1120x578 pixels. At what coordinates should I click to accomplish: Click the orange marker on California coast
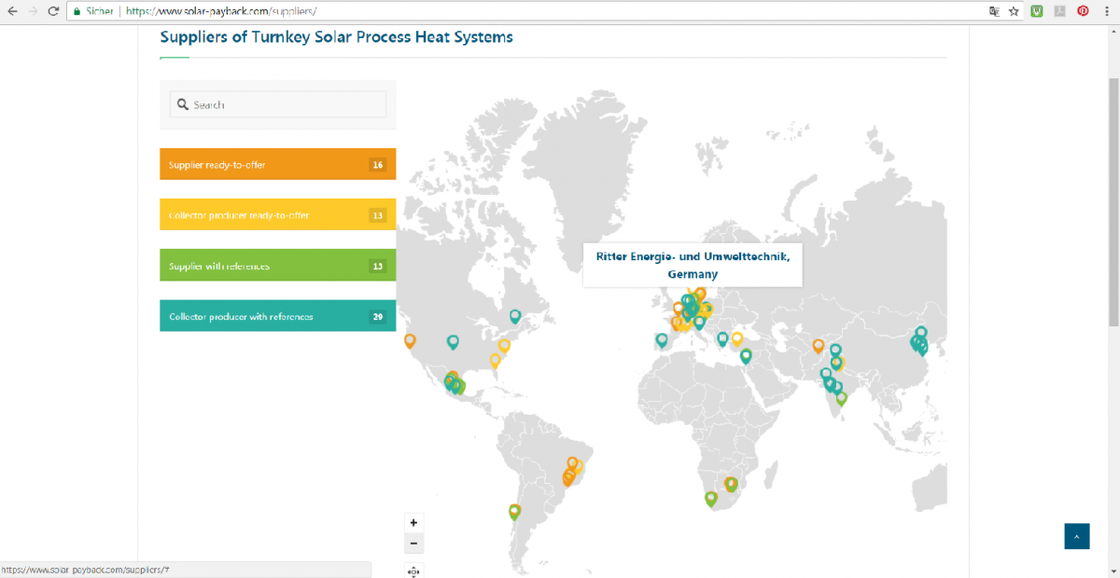click(408, 342)
